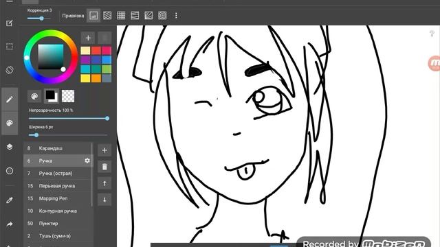Open the palette icon below color wheel

click(34, 97)
